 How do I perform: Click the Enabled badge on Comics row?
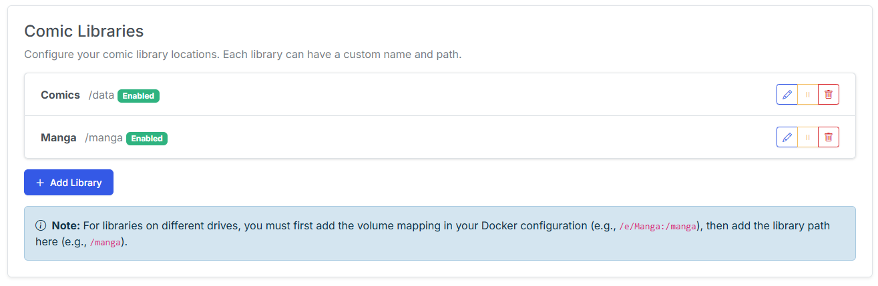[138, 96]
